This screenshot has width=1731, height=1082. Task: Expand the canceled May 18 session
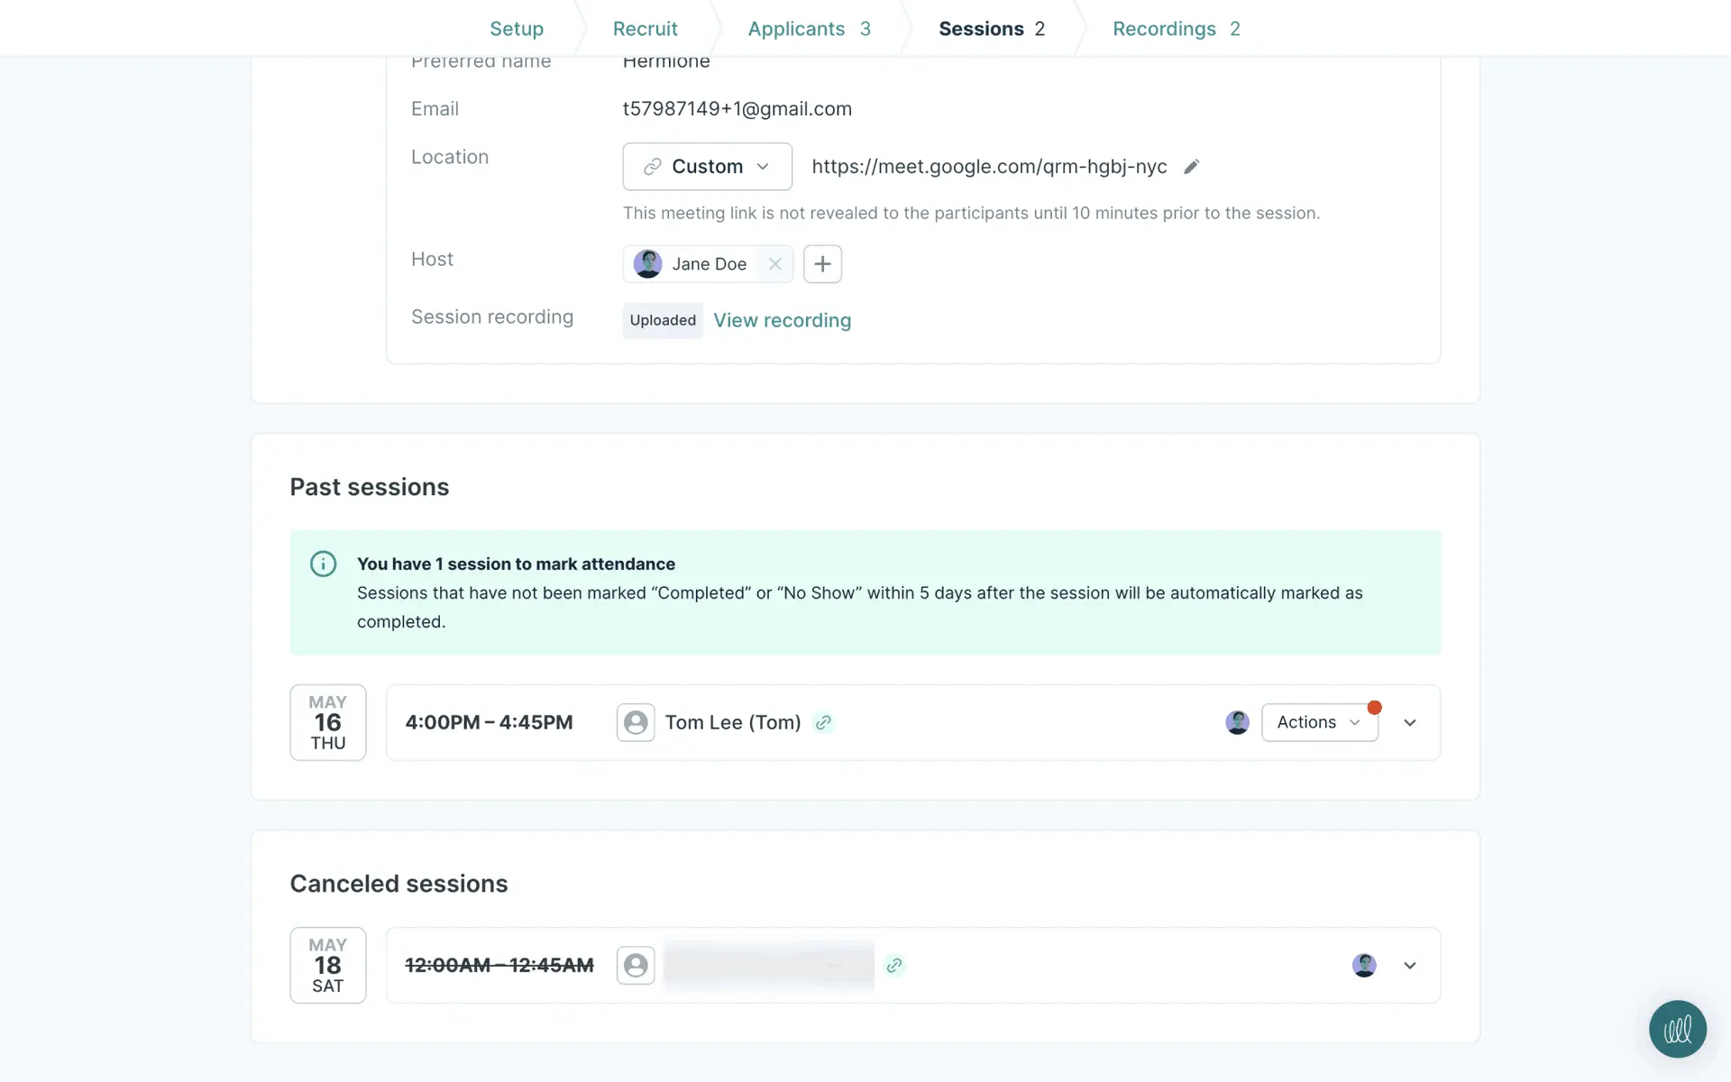pos(1410,966)
